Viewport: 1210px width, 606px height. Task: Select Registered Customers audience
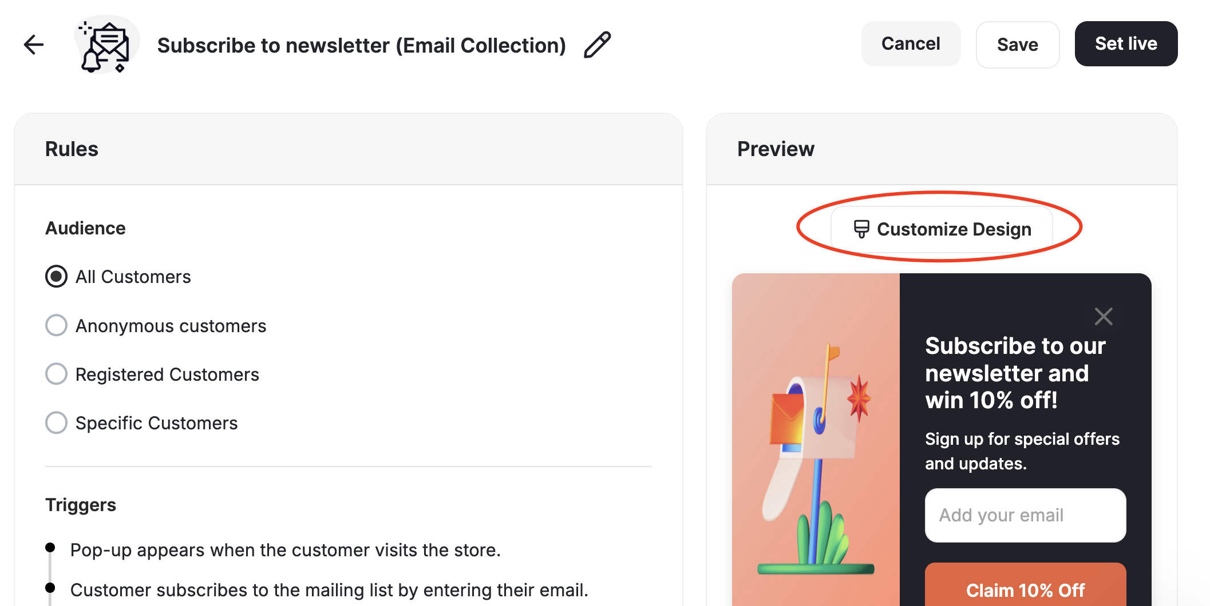56,374
